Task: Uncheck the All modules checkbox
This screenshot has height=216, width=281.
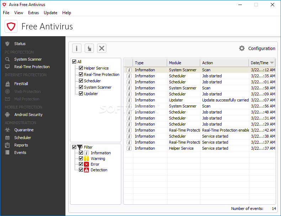Action: [74, 62]
